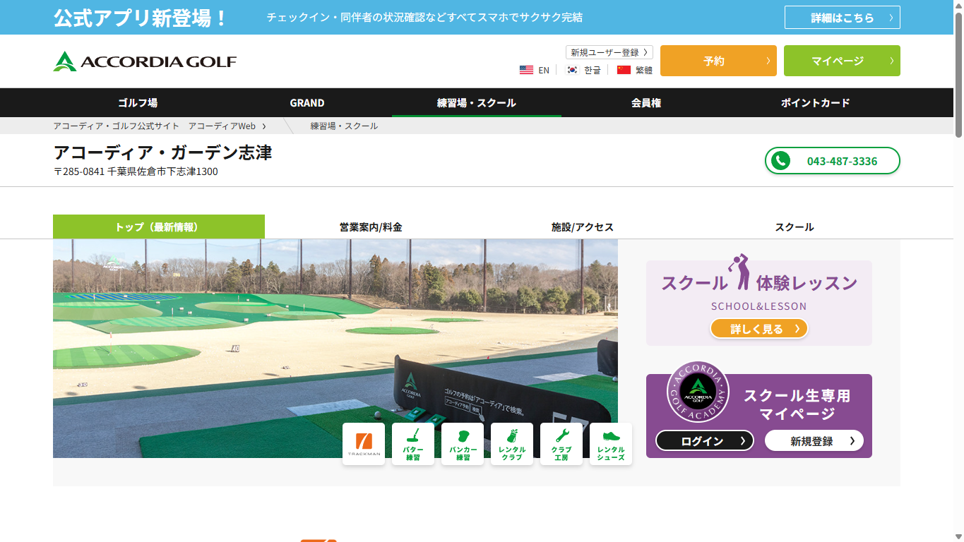Click 新規登録 on school my page
Screen dimensions: 964x542
tap(814, 441)
